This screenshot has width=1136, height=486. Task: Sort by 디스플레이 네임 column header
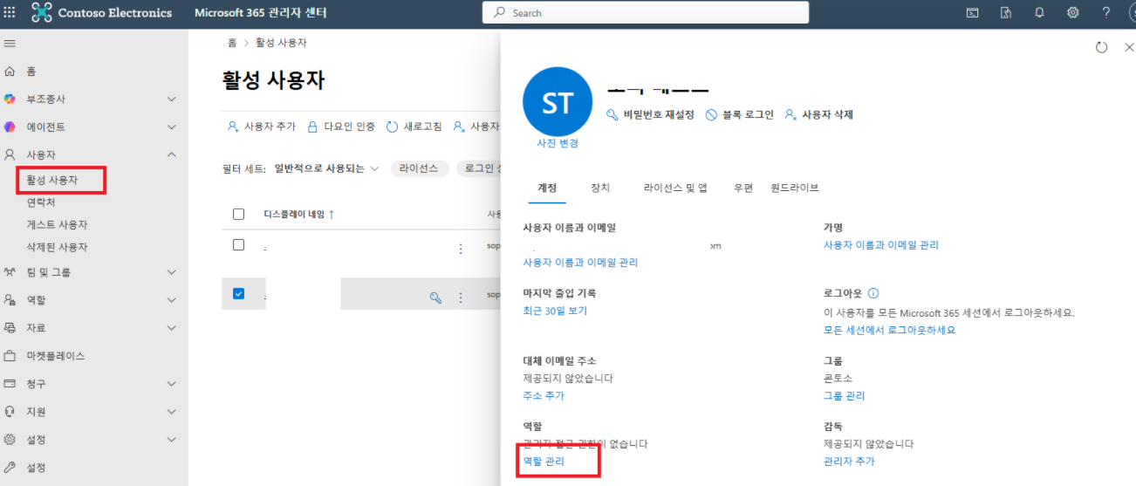(299, 214)
